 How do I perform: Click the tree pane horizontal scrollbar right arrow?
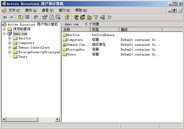pyautogui.click(x=57, y=119)
